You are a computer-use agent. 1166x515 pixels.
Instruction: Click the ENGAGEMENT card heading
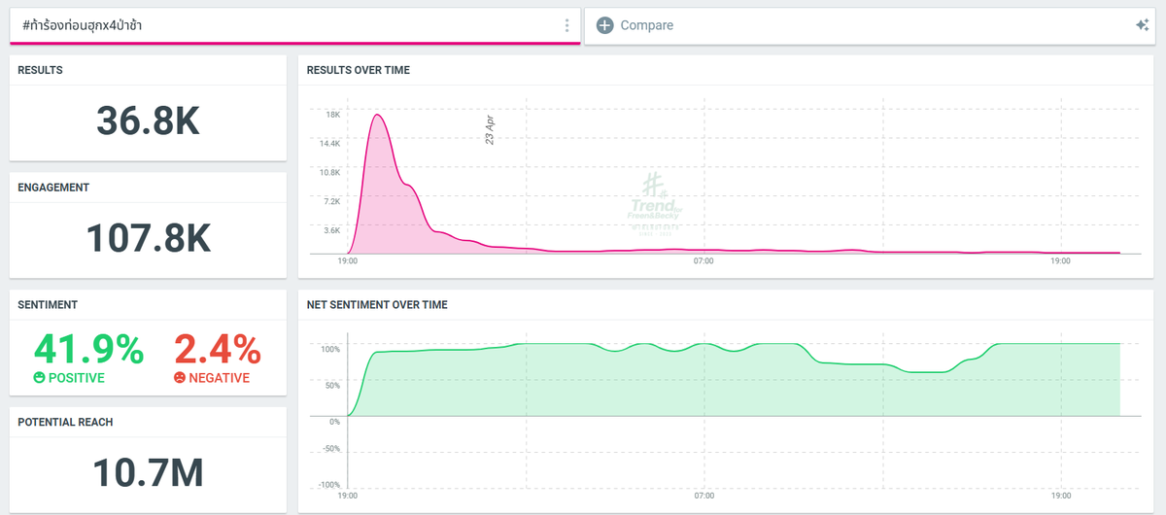coord(53,188)
